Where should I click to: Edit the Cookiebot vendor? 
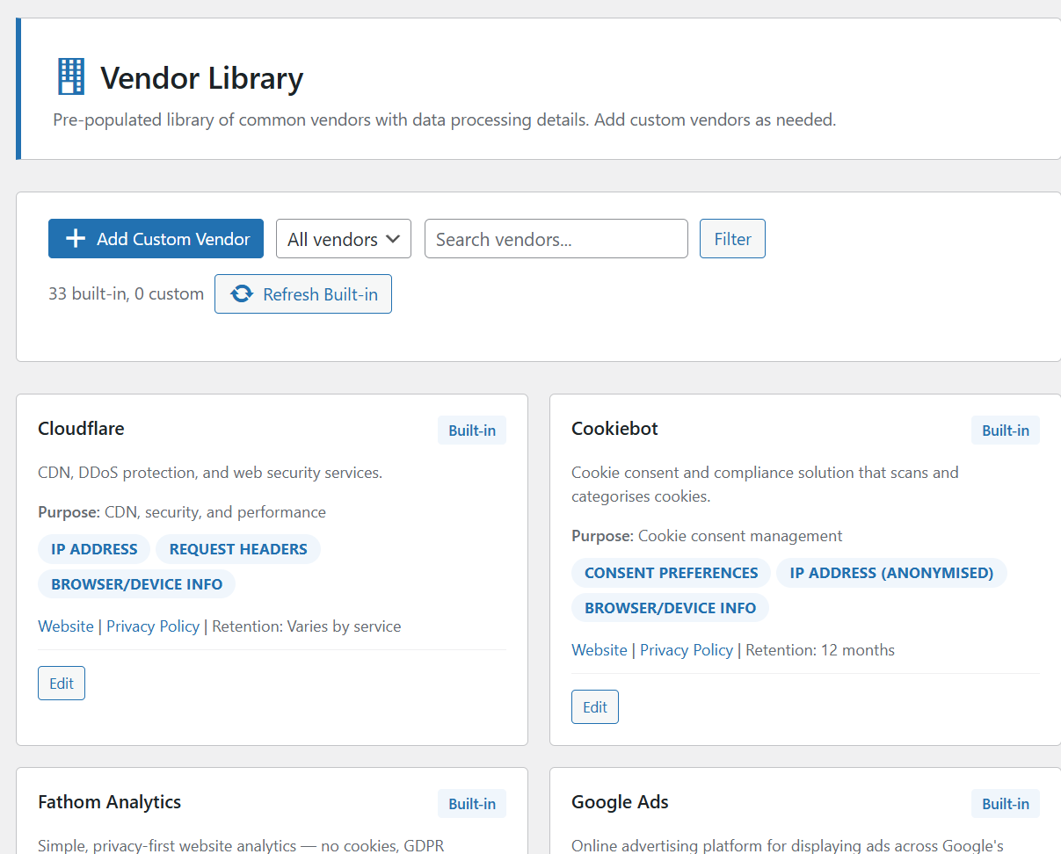595,707
